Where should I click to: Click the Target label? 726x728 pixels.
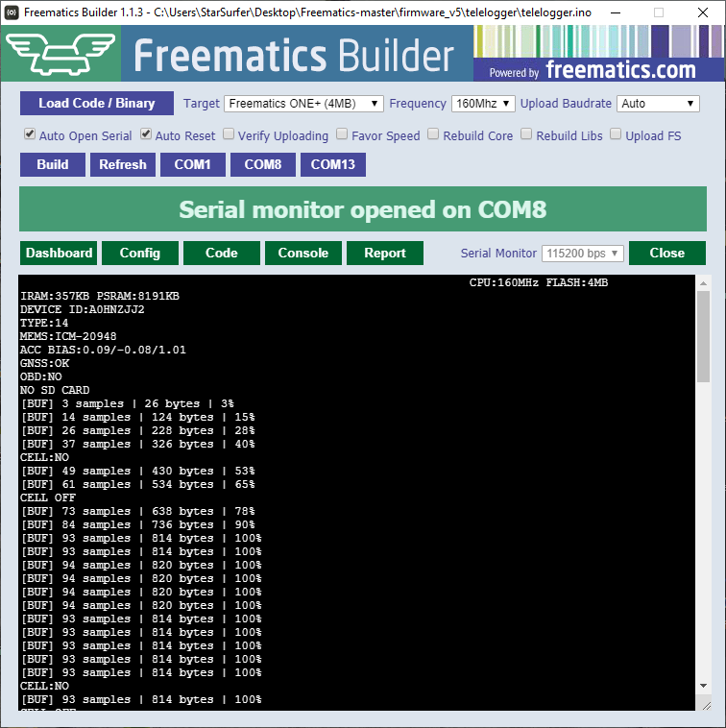point(201,104)
